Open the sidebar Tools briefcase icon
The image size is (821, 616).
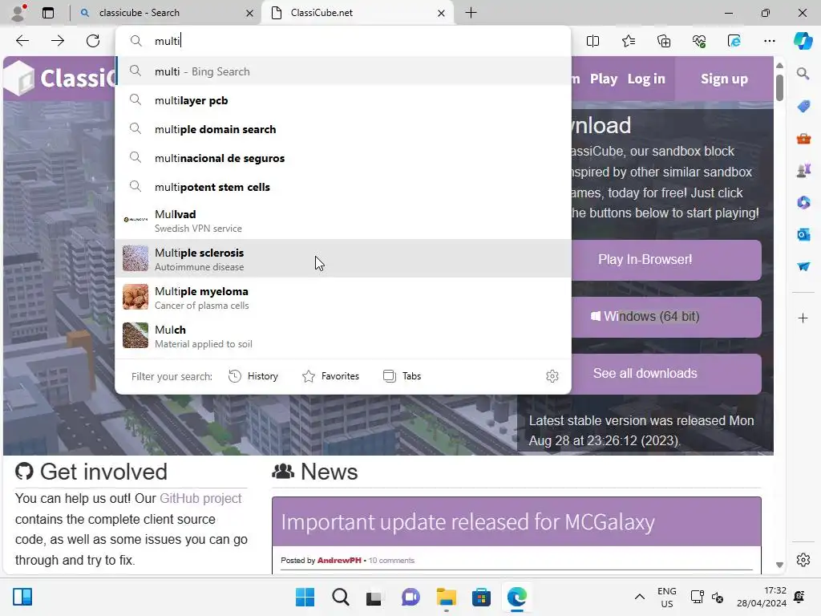click(x=803, y=139)
